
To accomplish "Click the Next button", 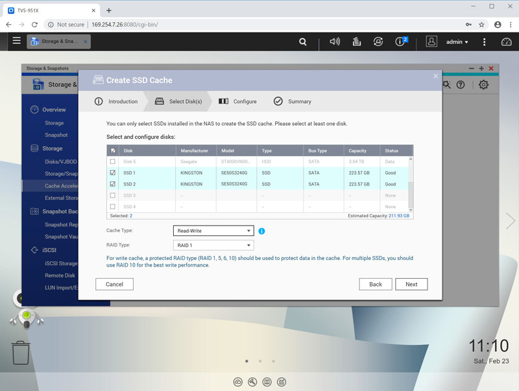I will [411, 284].
